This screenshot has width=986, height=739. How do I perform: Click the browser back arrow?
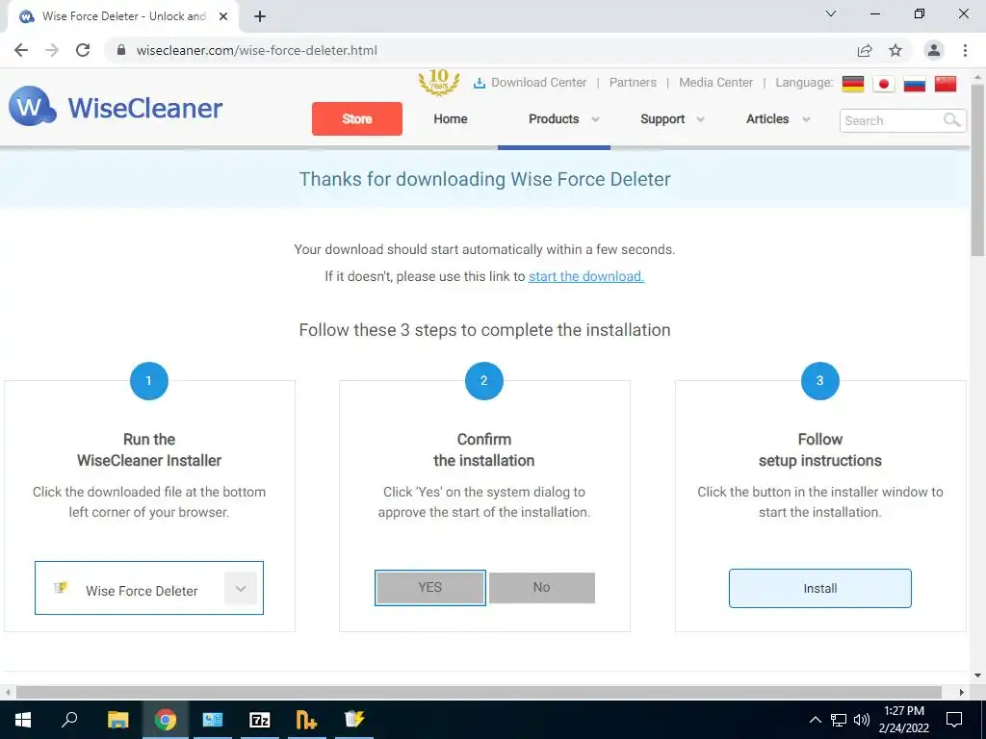point(21,50)
